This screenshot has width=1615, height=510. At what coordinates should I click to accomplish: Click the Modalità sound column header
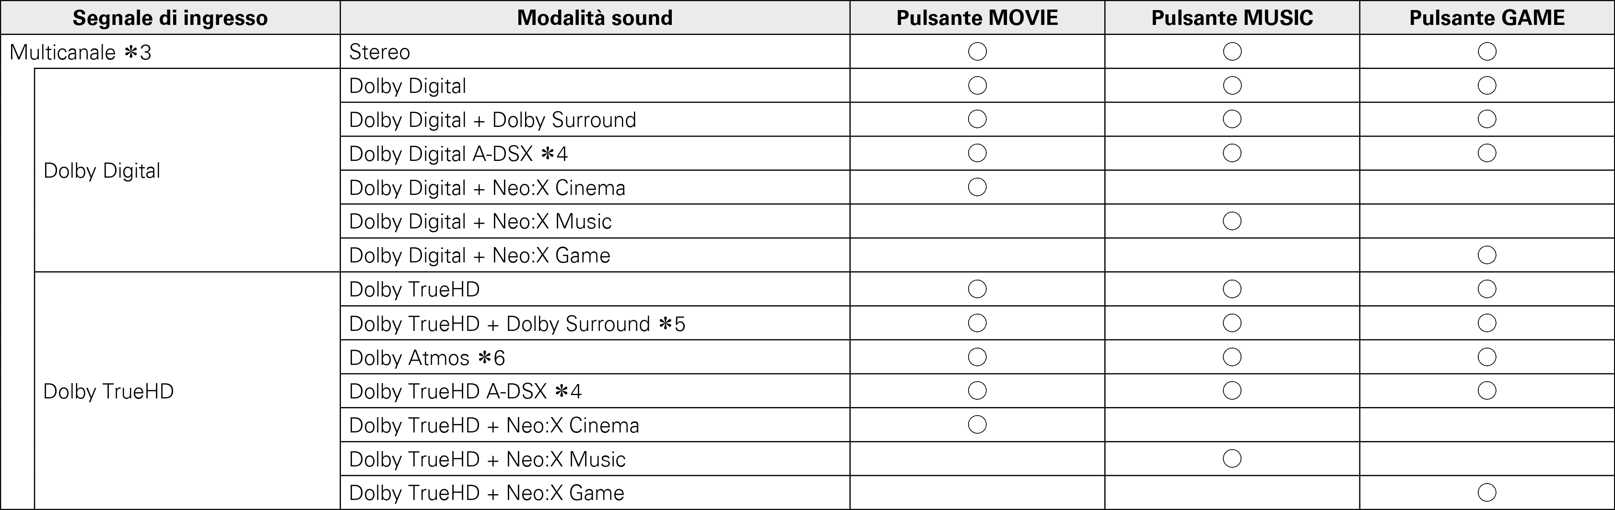pyautogui.click(x=594, y=18)
